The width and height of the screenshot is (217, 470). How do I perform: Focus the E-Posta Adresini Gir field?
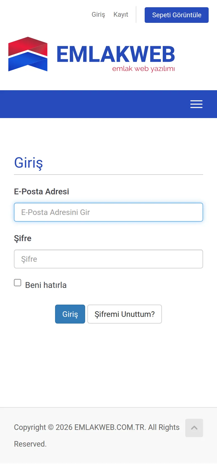click(x=108, y=212)
